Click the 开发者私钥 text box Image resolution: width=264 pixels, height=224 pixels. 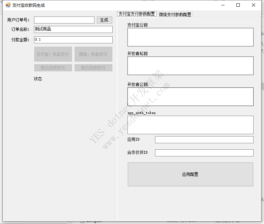[x=190, y=66]
